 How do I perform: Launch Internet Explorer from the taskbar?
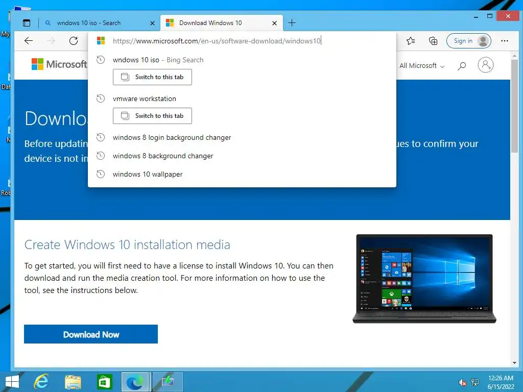pos(41,382)
